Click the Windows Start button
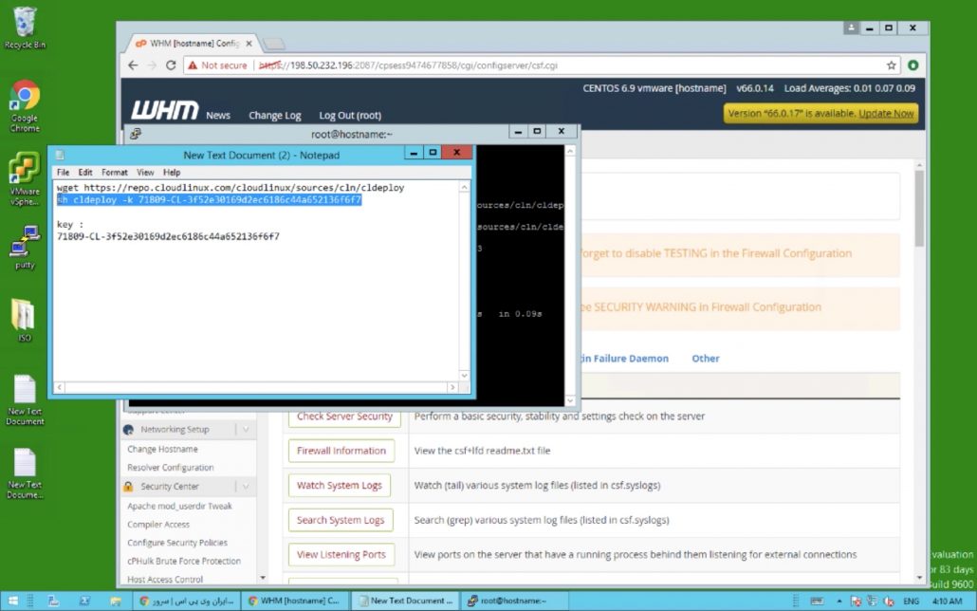Viewport: 977px width, 611px height. click(14, 601)
